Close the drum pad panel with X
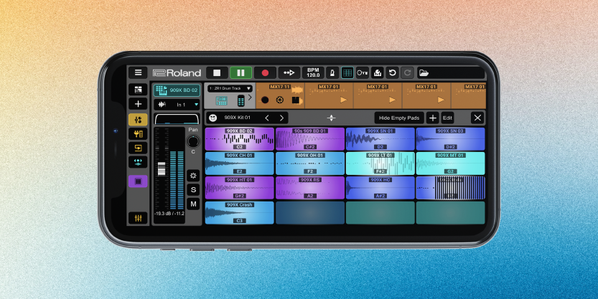Screen dimensions: 598x299 [477, 118]
